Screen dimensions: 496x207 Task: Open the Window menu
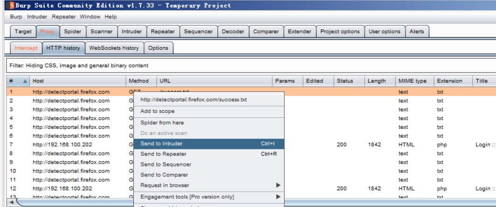90,17
